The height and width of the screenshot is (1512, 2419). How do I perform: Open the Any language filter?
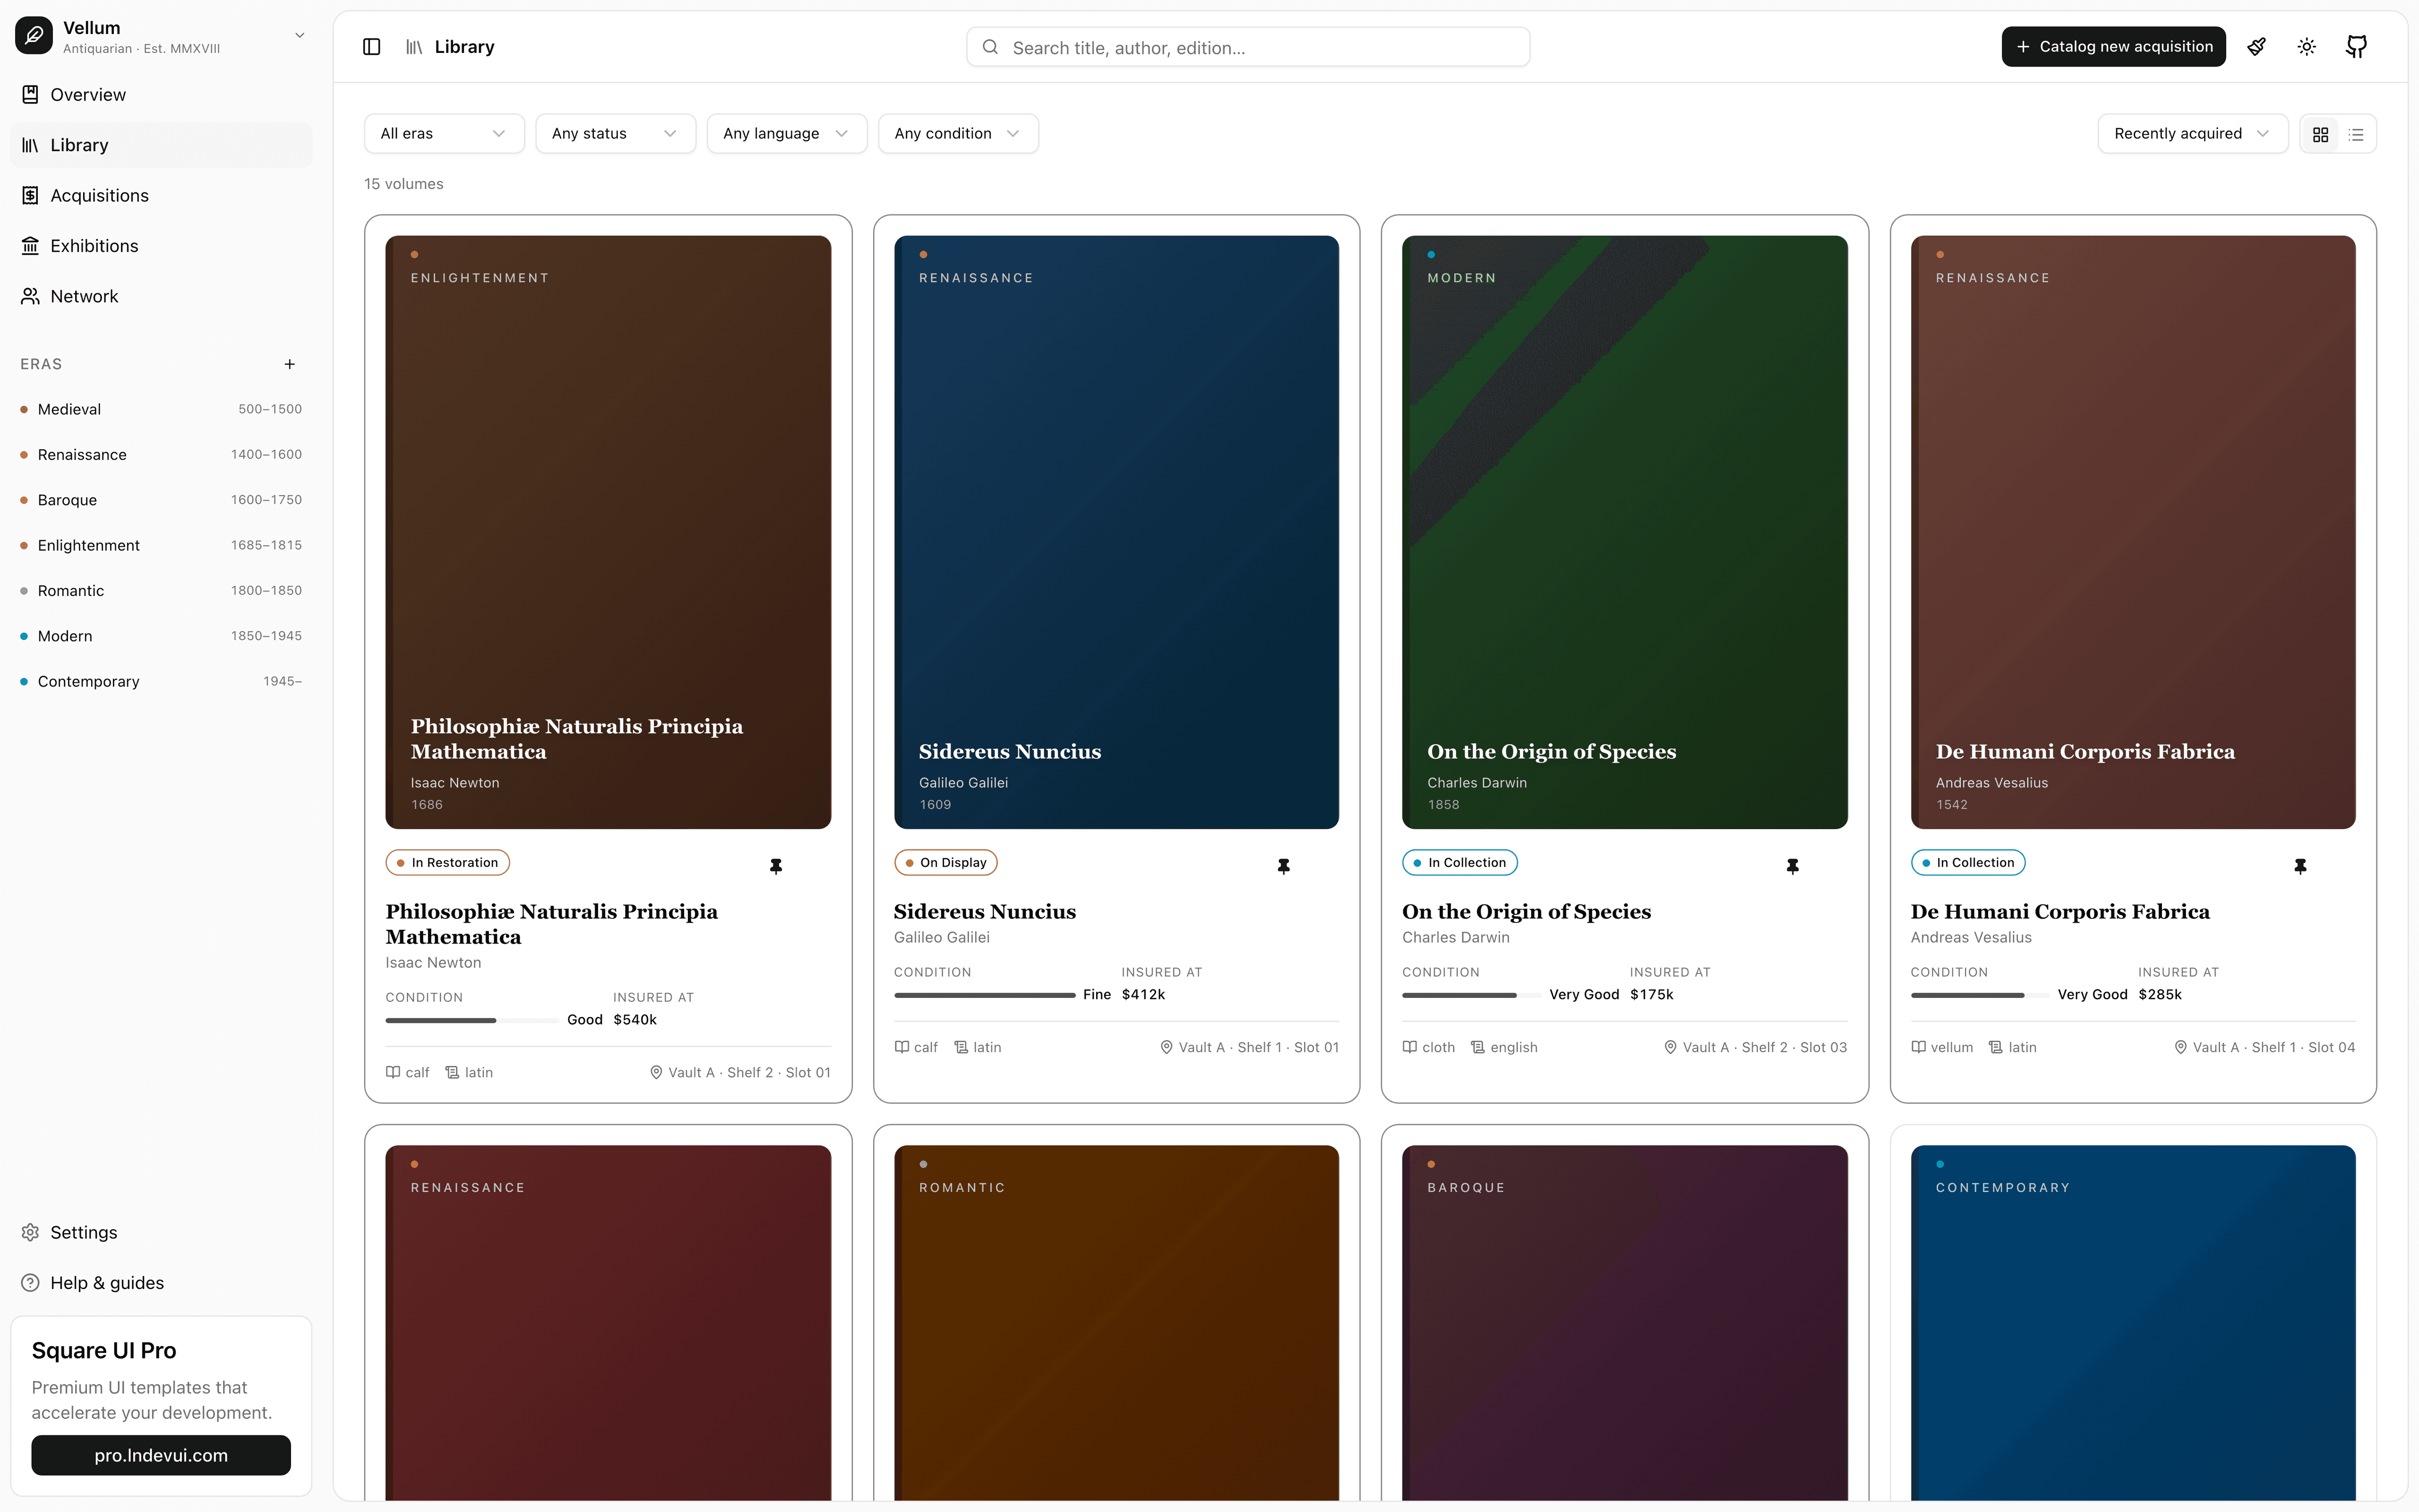[787, 134]
